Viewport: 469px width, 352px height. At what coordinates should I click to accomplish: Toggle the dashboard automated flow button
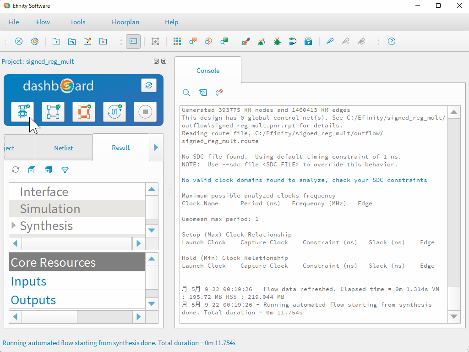coord(149,85)
